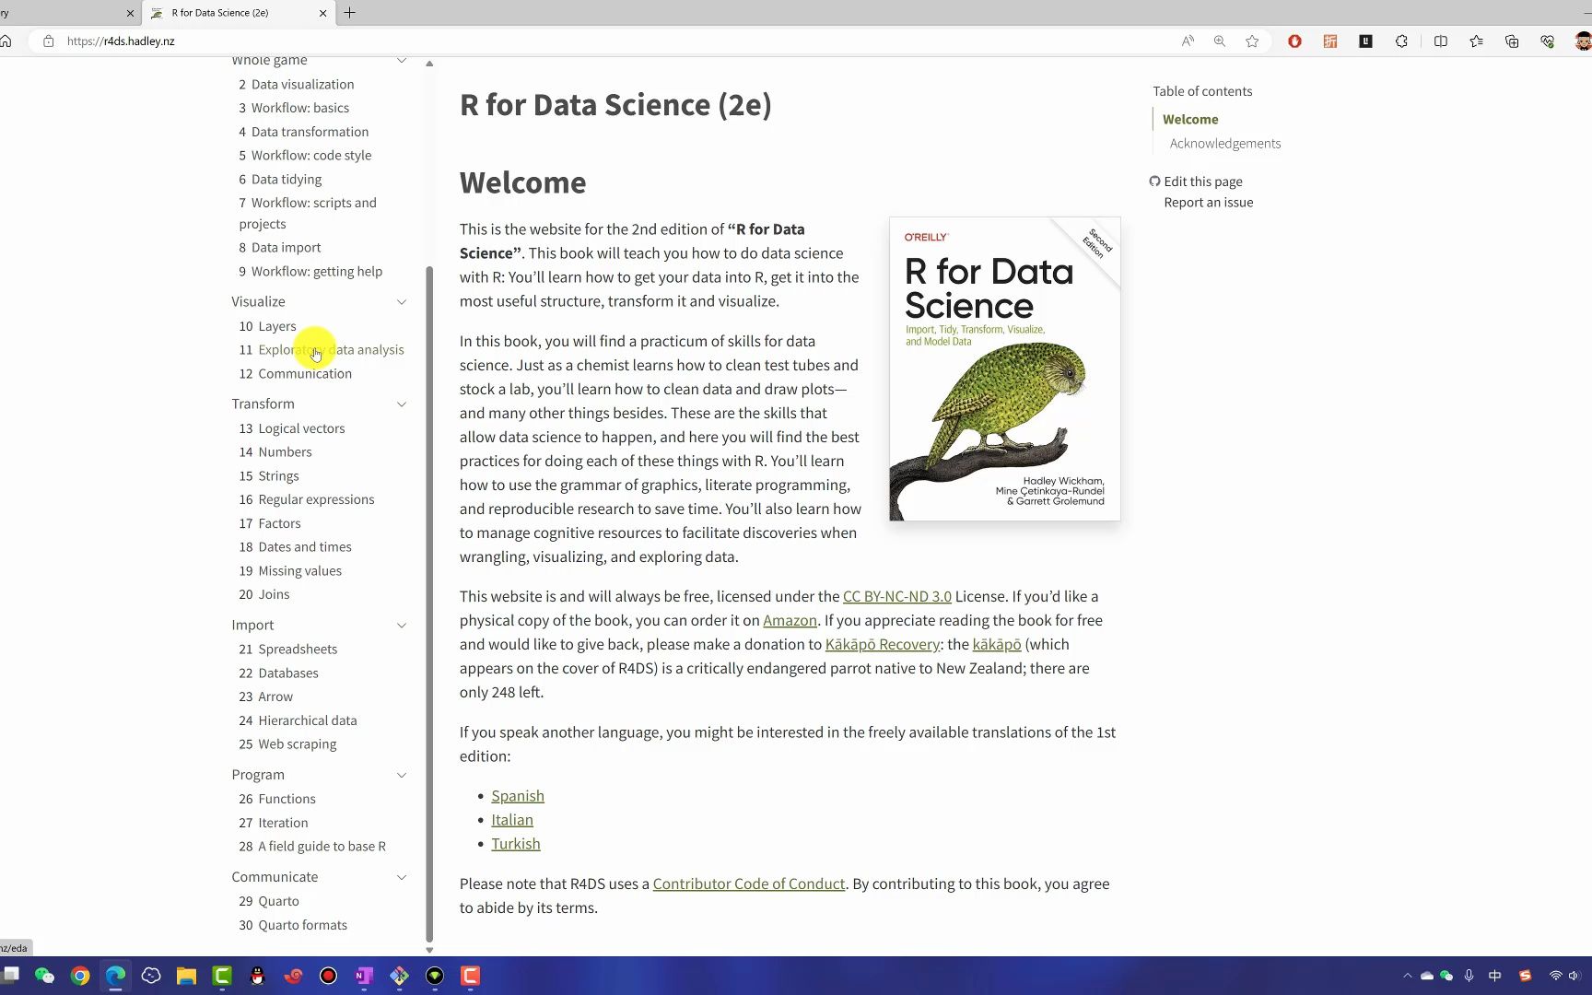
Task: Open OneNote from the taskbar
Action: 364,976
